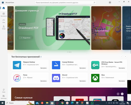Click Подробнее for Drawboard PDF
This screenshot has width=131, height=105.
click(x=26, y=38)
